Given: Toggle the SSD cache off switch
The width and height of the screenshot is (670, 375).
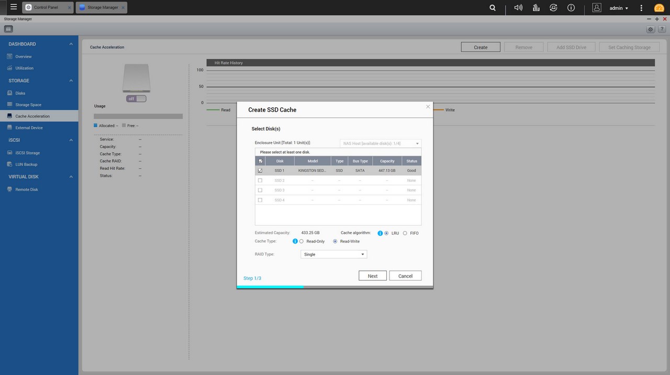Looking at the screenshot, I should coord(136,98).
